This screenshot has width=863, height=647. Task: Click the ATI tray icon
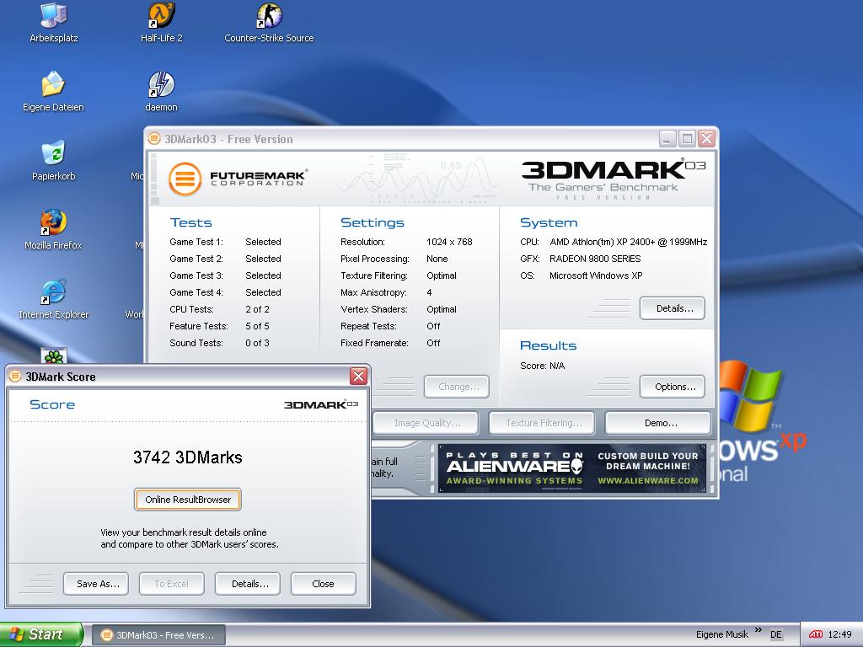(x=816, y=634)
